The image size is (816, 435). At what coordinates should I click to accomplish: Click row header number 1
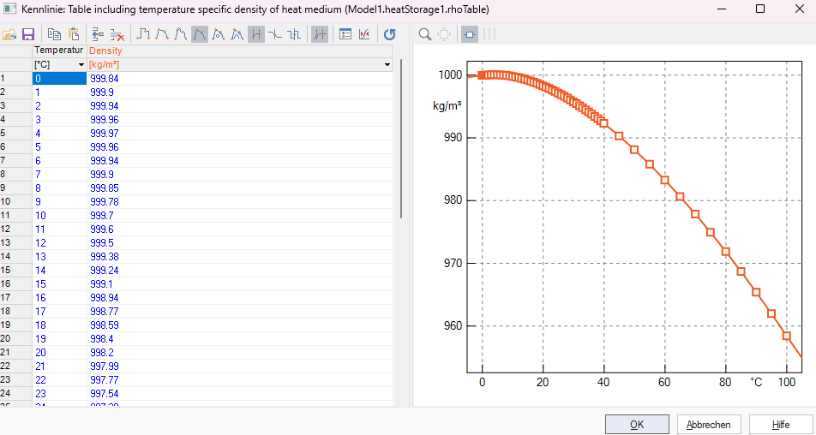click(x=16, y=79)
